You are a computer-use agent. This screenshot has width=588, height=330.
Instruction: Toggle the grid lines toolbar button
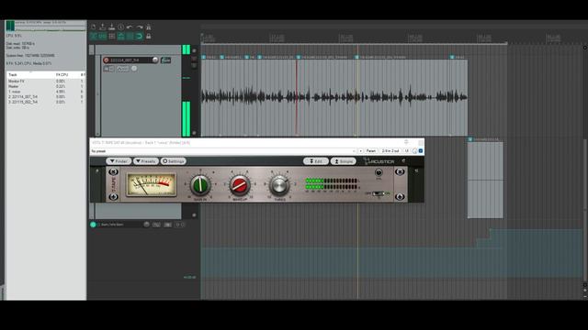(130, 37)
